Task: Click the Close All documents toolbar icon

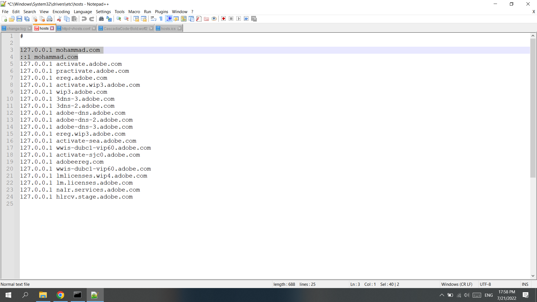Action: 42,19
